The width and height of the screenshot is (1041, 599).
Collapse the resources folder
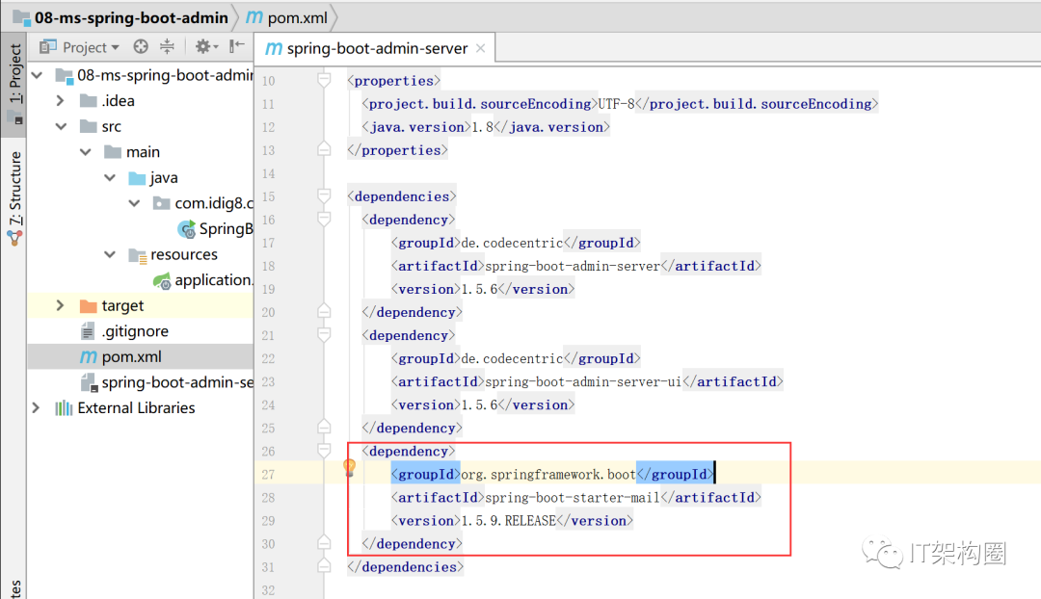[110, 255]
